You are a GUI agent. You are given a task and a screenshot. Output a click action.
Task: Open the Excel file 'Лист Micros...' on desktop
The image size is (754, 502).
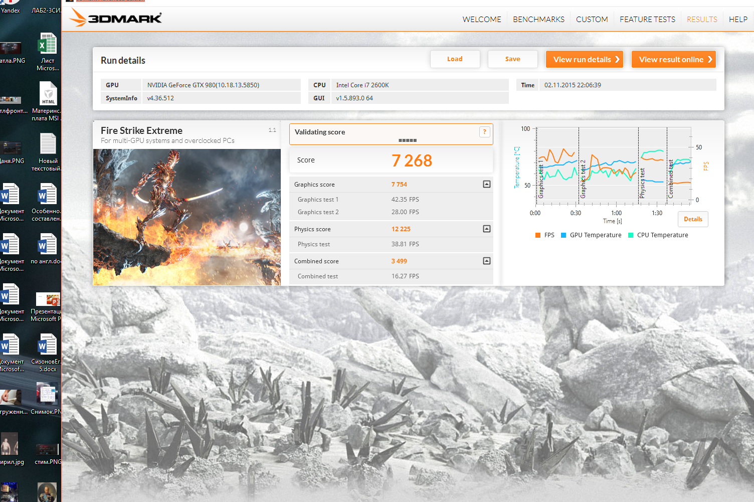[x=48, y=51]
